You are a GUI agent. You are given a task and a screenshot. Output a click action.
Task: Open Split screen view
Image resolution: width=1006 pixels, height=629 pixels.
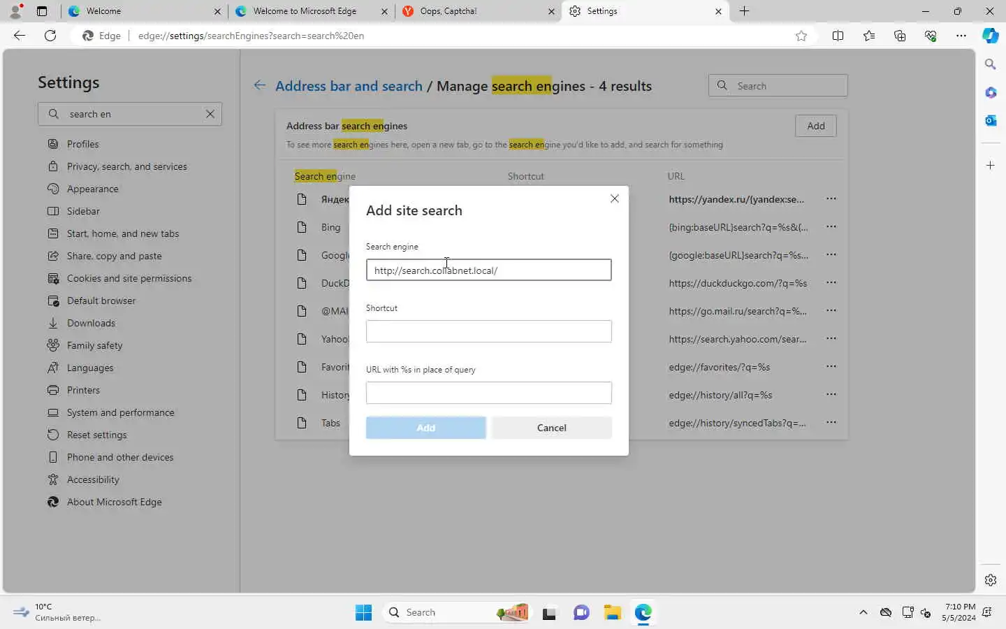pos(838,36)
